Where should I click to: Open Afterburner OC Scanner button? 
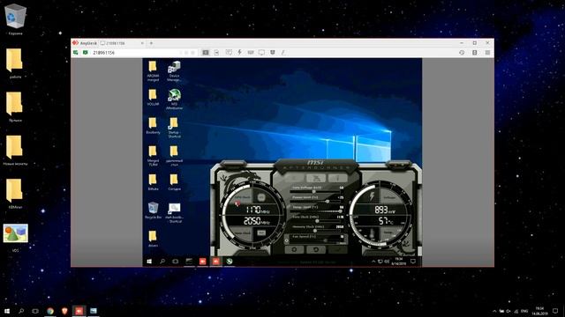tap(316, 178)
